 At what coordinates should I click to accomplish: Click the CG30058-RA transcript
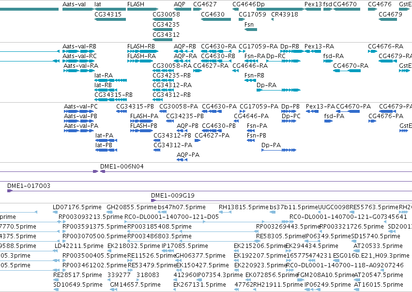tap(163, 71)
